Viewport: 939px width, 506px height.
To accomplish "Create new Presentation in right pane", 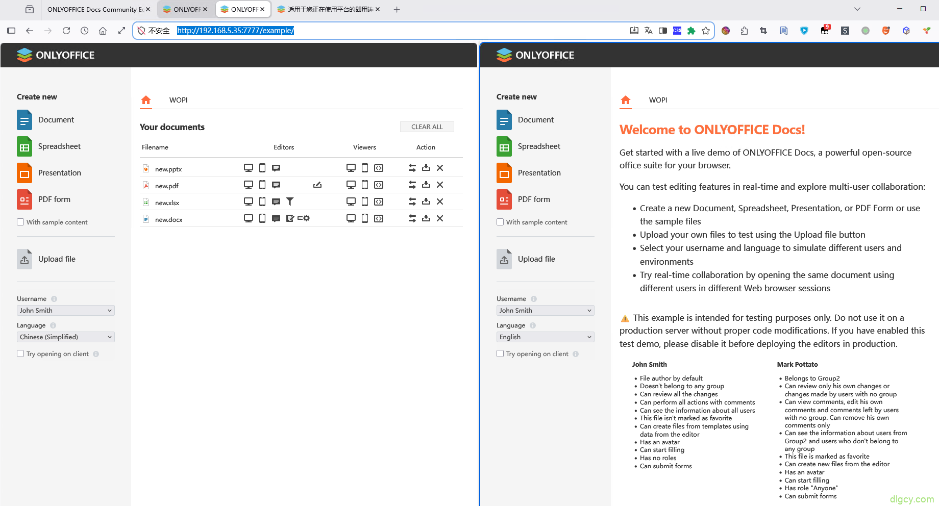I will [x=529, y=173].
